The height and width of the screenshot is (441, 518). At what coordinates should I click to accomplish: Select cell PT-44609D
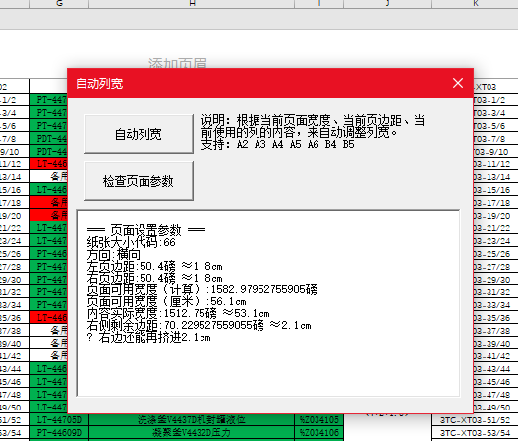[59, 433]
